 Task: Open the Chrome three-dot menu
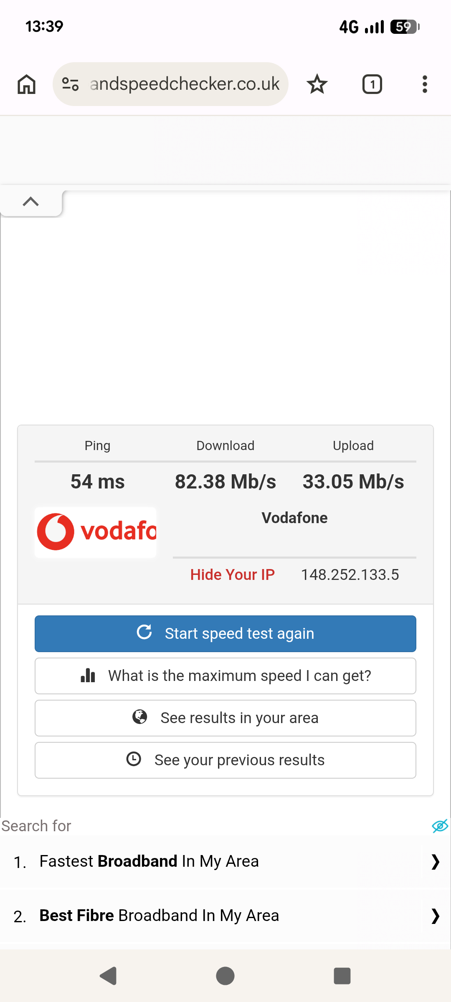[x=425, y=84]
